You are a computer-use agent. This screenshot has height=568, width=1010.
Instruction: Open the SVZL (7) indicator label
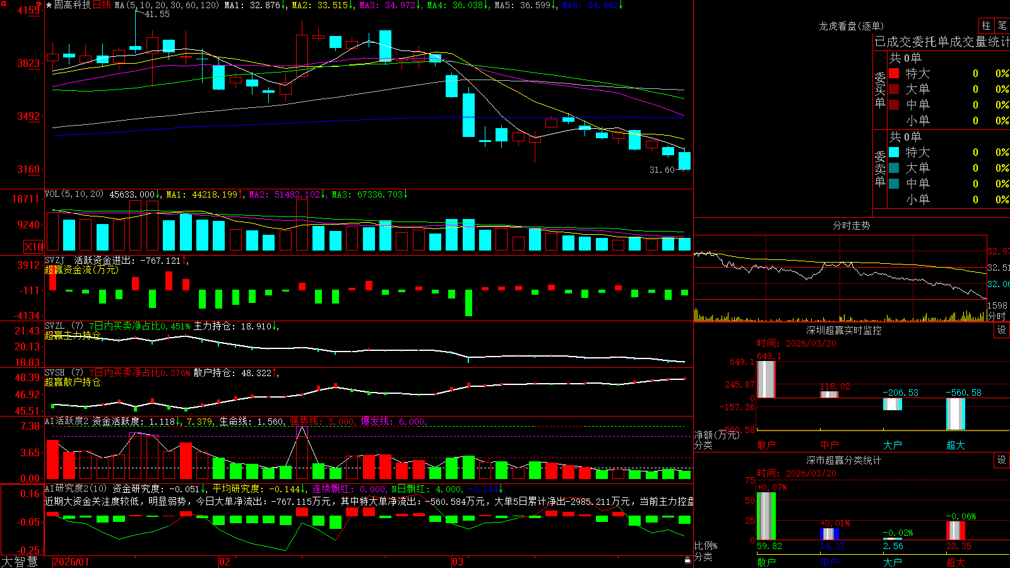(64, 326)
